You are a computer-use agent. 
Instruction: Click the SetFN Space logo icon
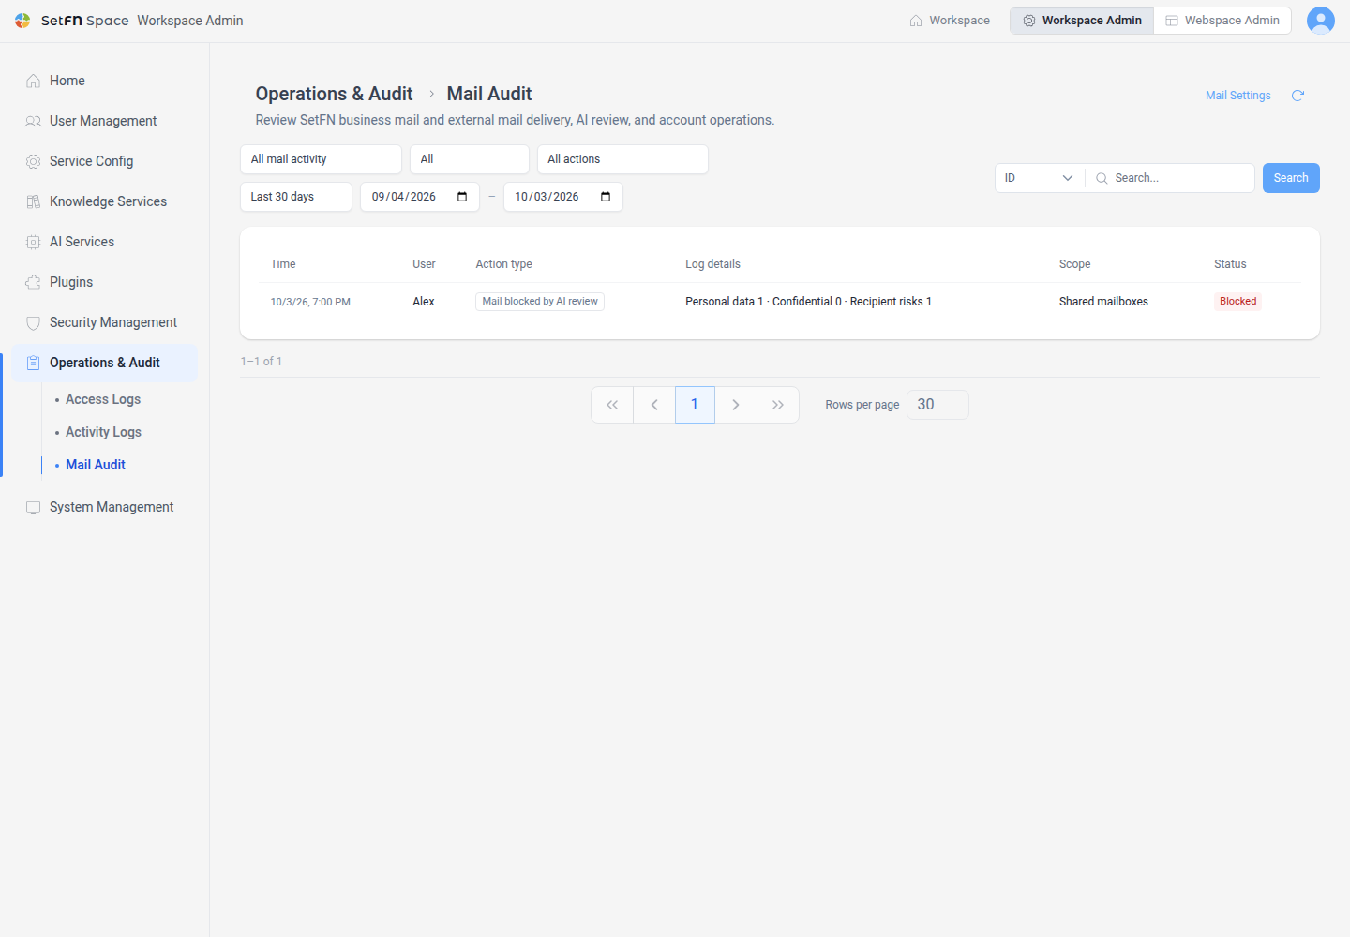[22, 21]
